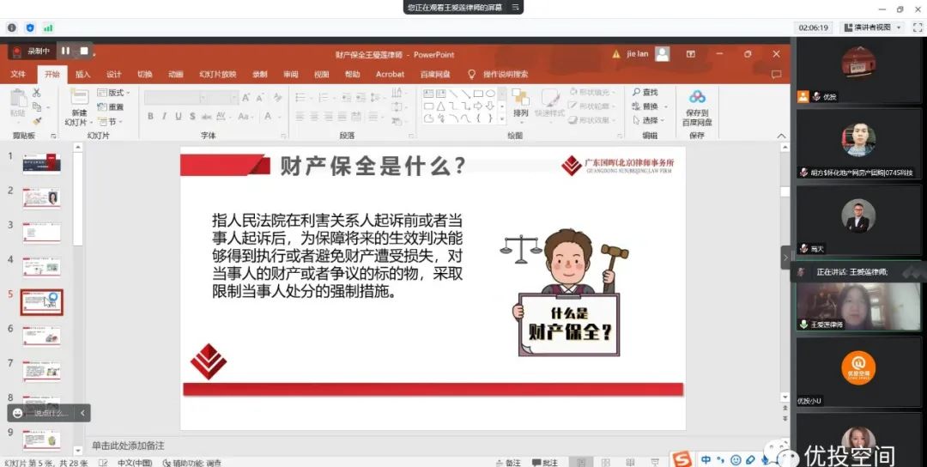Click the 替换 replace button
The height and width of the screenshot is (467, 927).
pos(650,106)
